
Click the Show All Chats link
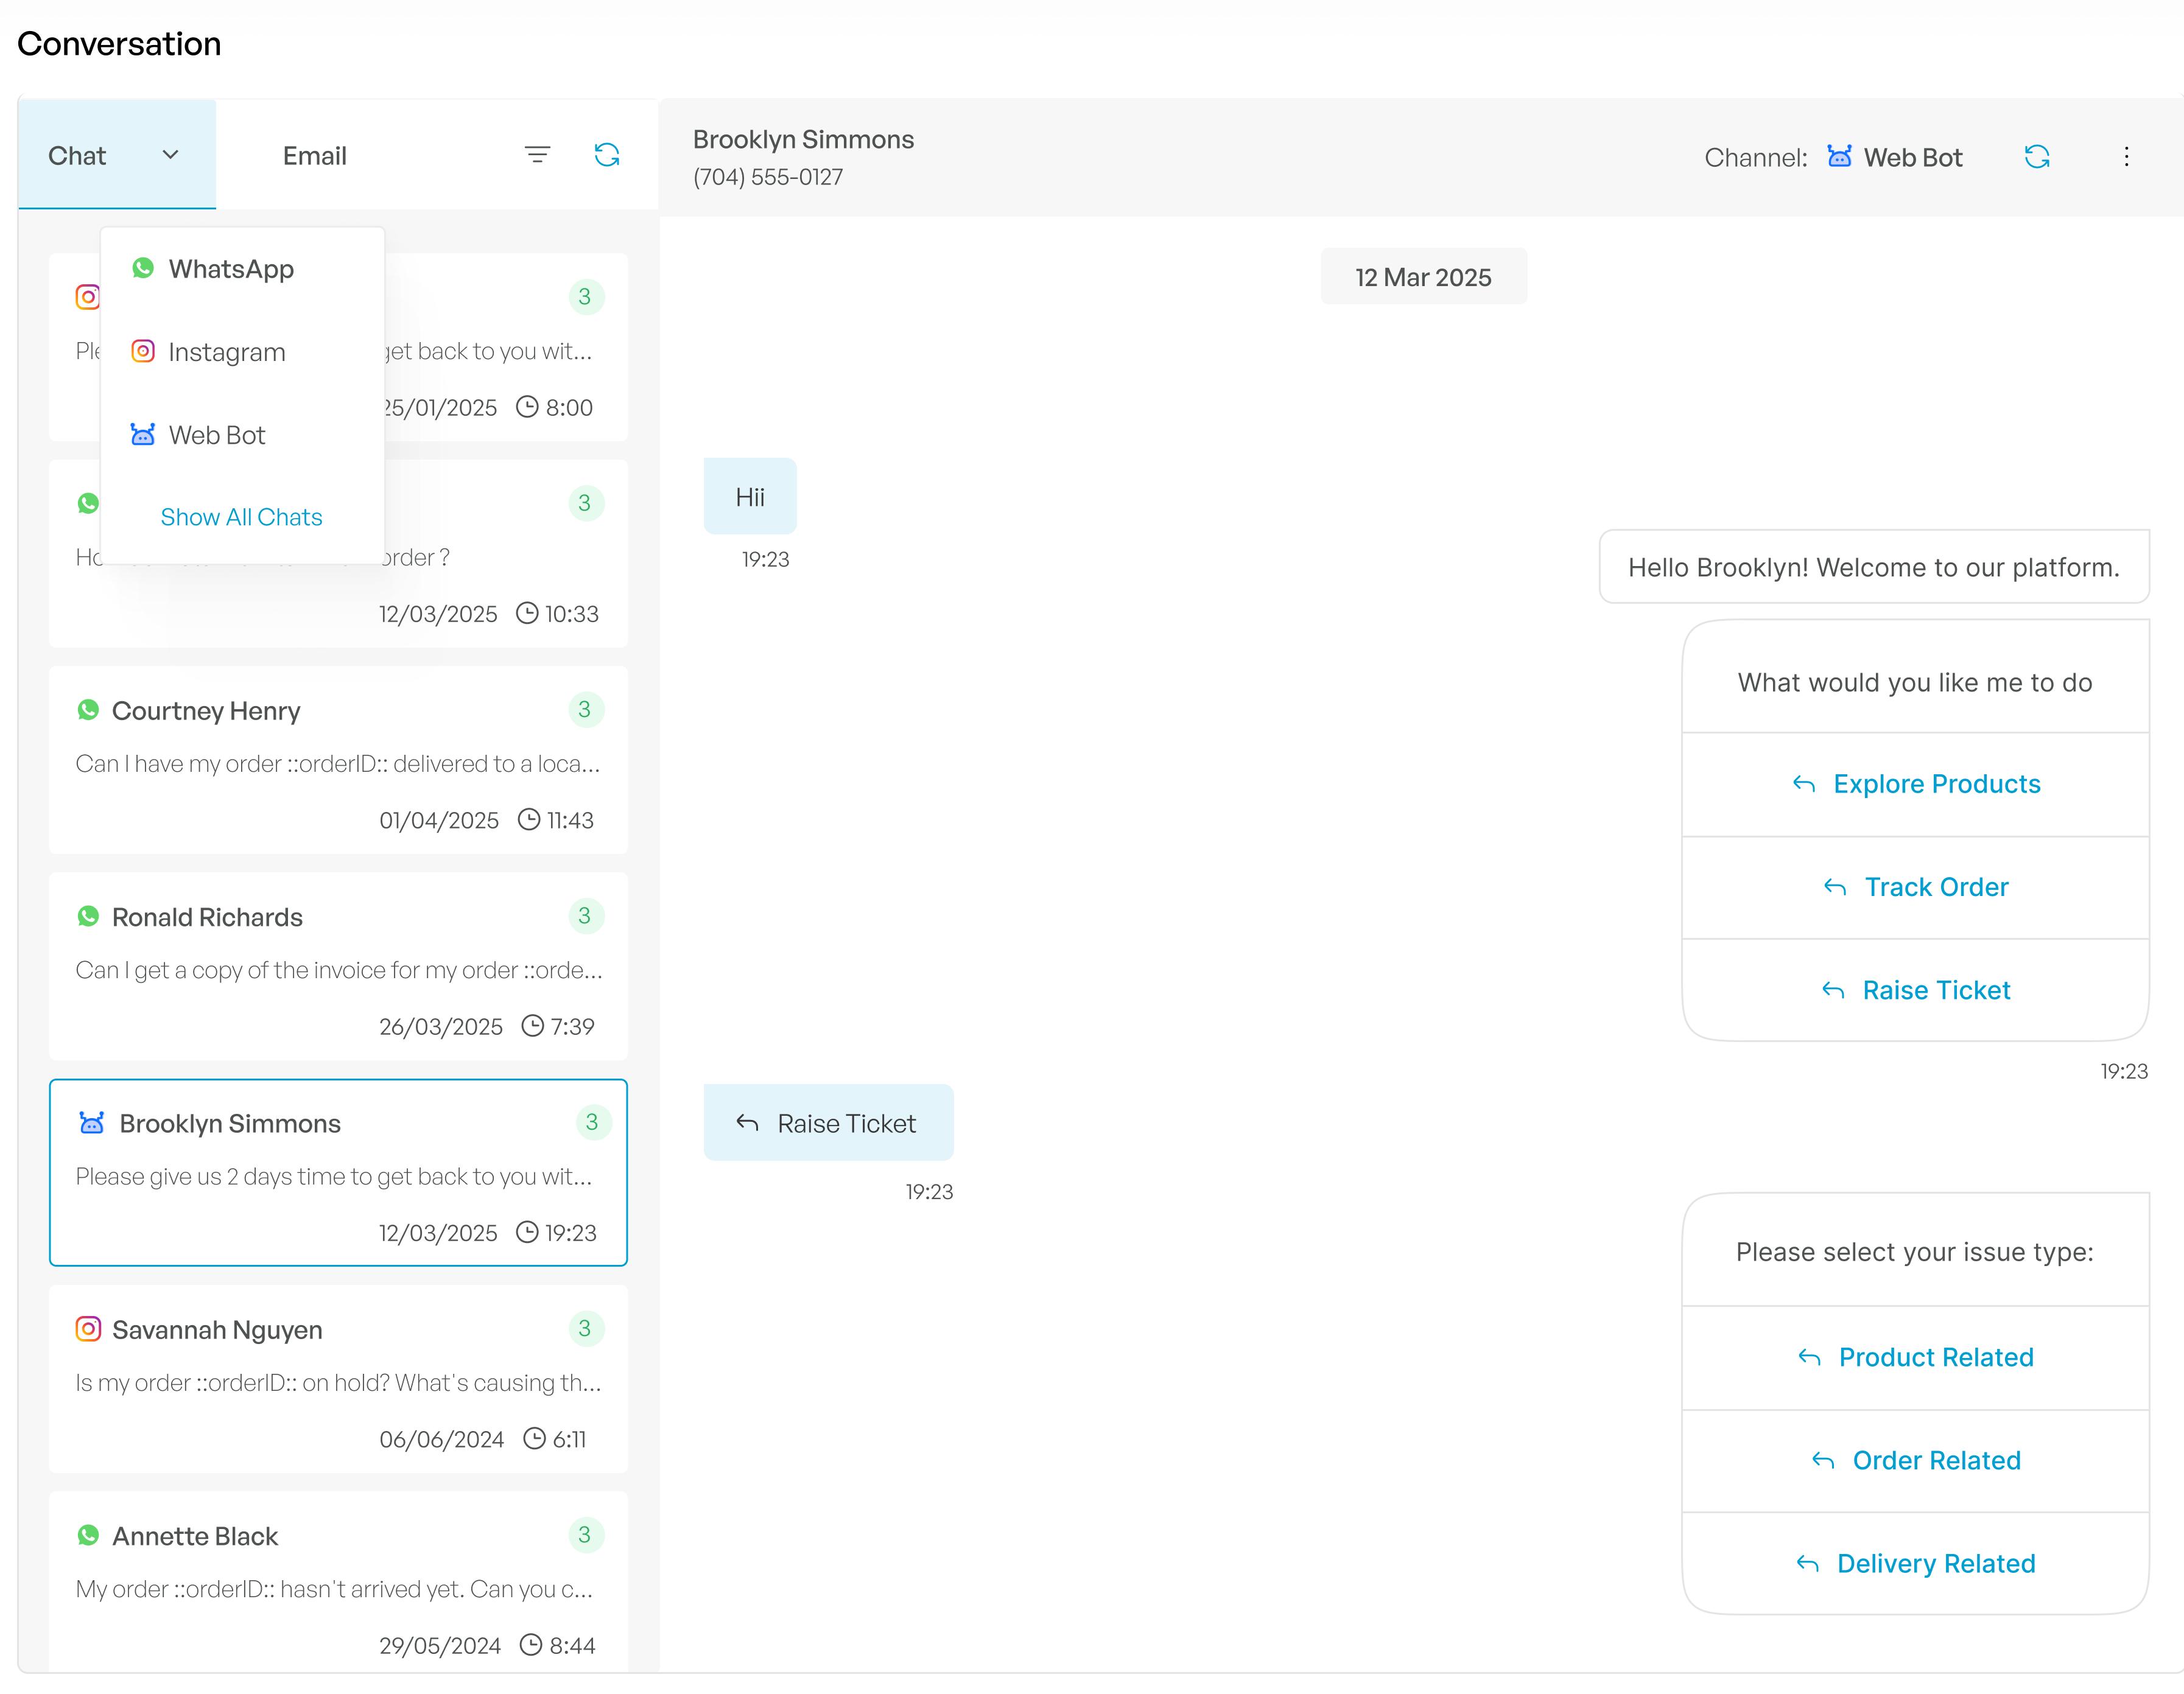pyautogui.click(x=241, y=516)
